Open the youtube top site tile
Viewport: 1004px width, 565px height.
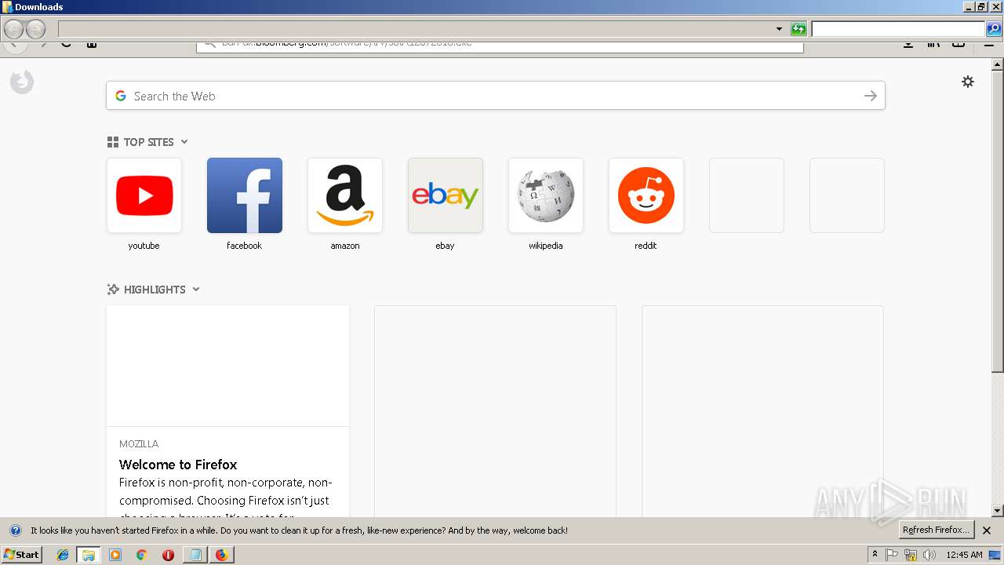144,195
